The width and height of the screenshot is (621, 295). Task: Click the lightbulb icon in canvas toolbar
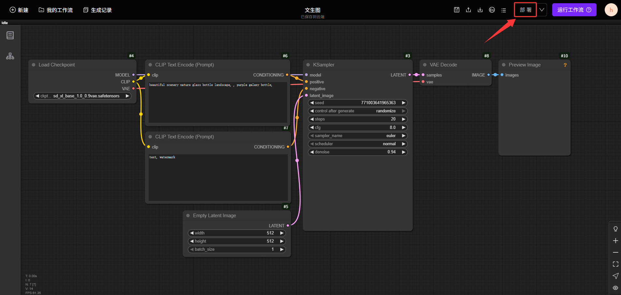(615, 229)
